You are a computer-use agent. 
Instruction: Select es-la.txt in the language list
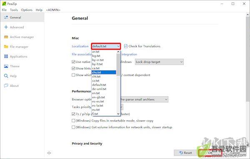point(104,106)
